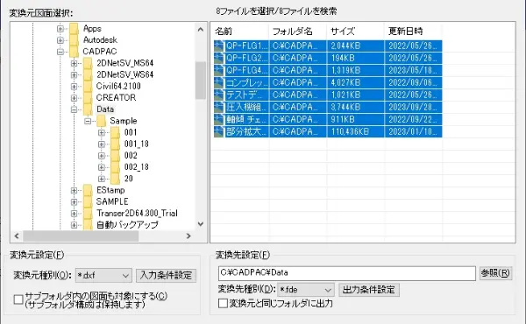
Task: Click the file icon of 部分拡大 file
Action: [219, 131]
